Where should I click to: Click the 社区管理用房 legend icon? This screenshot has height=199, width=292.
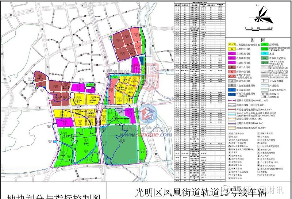(x=230, y=159)
